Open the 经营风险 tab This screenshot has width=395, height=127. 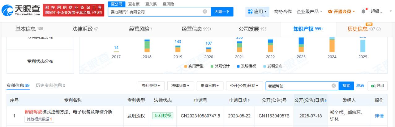coord(141,29)
